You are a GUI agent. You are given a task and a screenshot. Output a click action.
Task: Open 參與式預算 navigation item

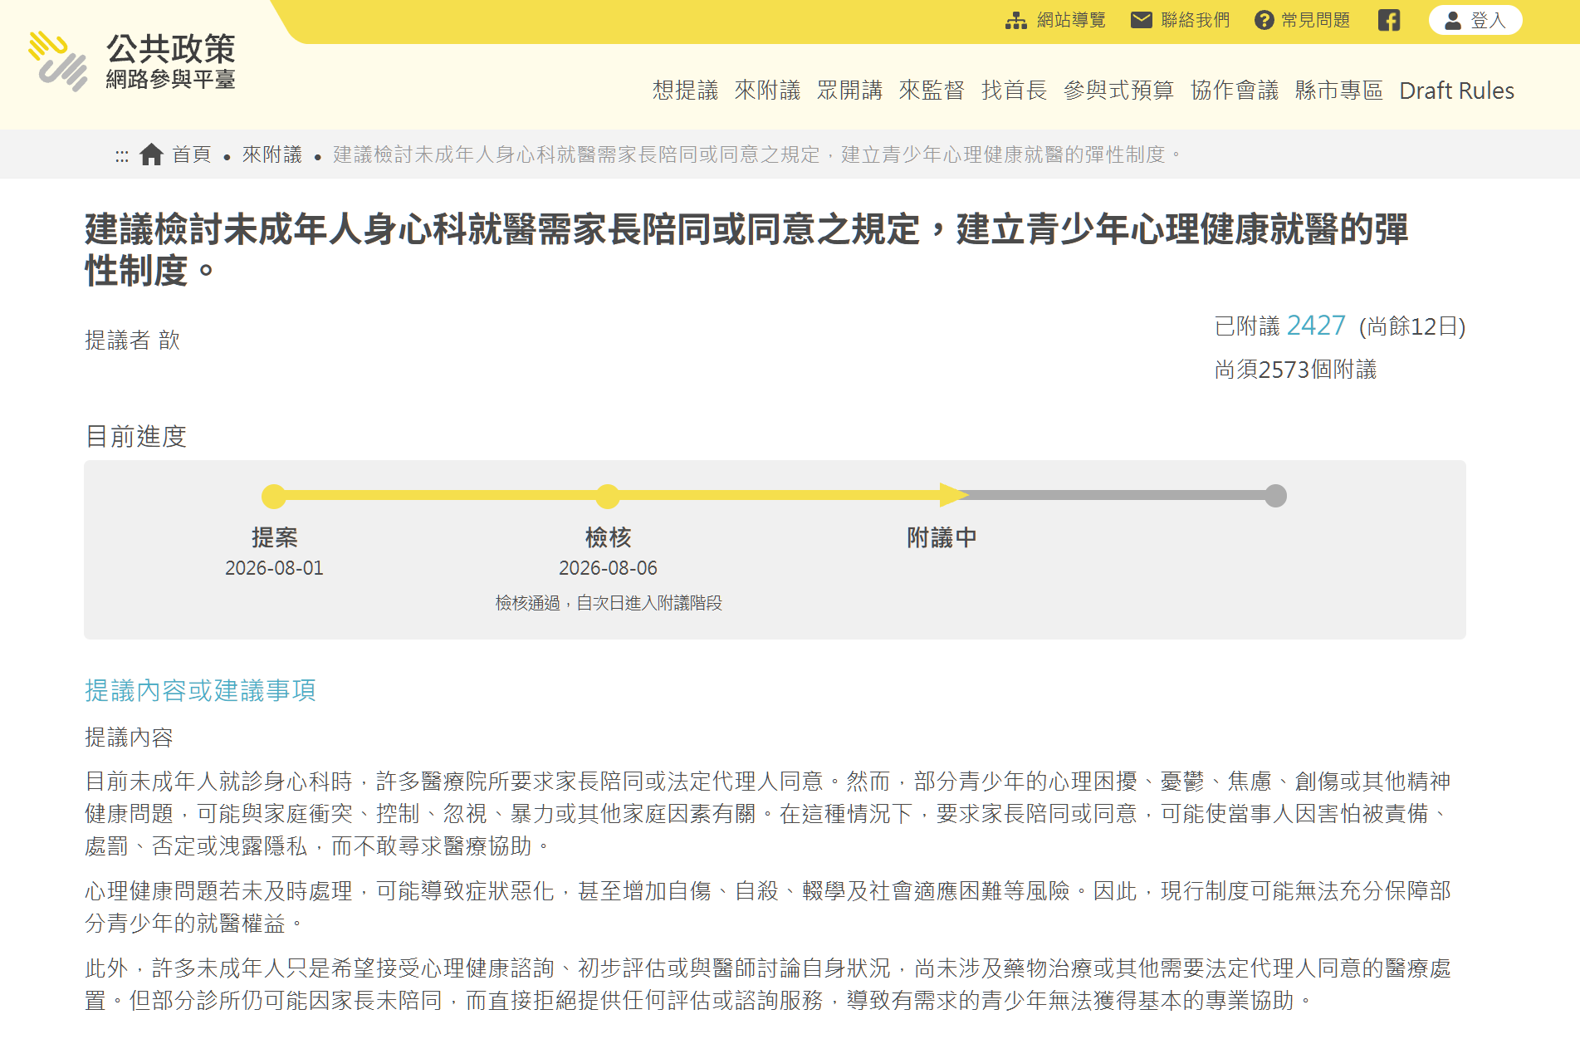[x=1118, y=91]
